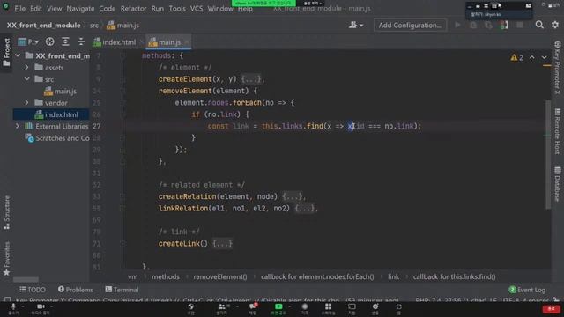This screenshot has height=317, width=564.
Task: Expand External Libraries node
Action: [18, 126]
